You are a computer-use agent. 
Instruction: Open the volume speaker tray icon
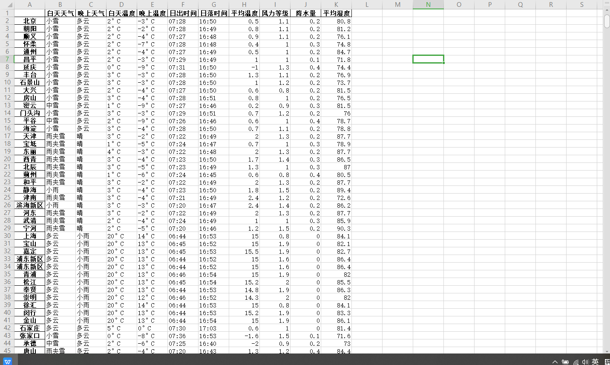coord(585,362)
